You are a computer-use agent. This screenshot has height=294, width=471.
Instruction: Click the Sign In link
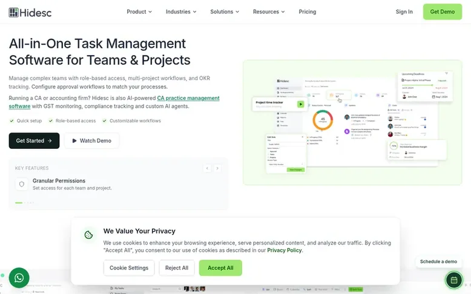point(404,11)
